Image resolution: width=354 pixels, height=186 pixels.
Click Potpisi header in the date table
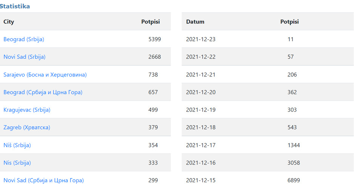coord(289,21)
